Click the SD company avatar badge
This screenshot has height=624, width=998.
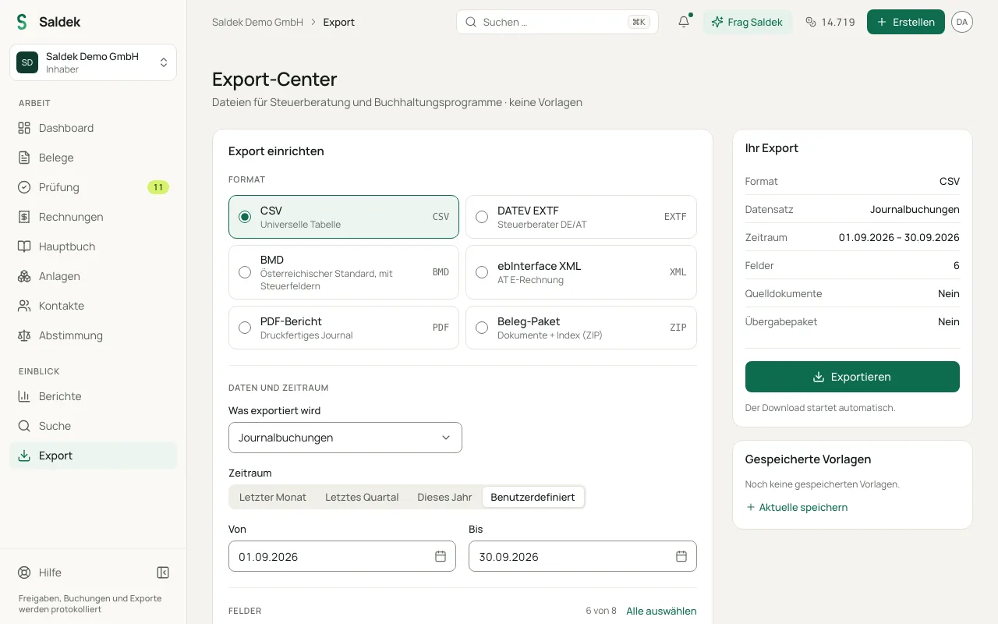[27, 62]
